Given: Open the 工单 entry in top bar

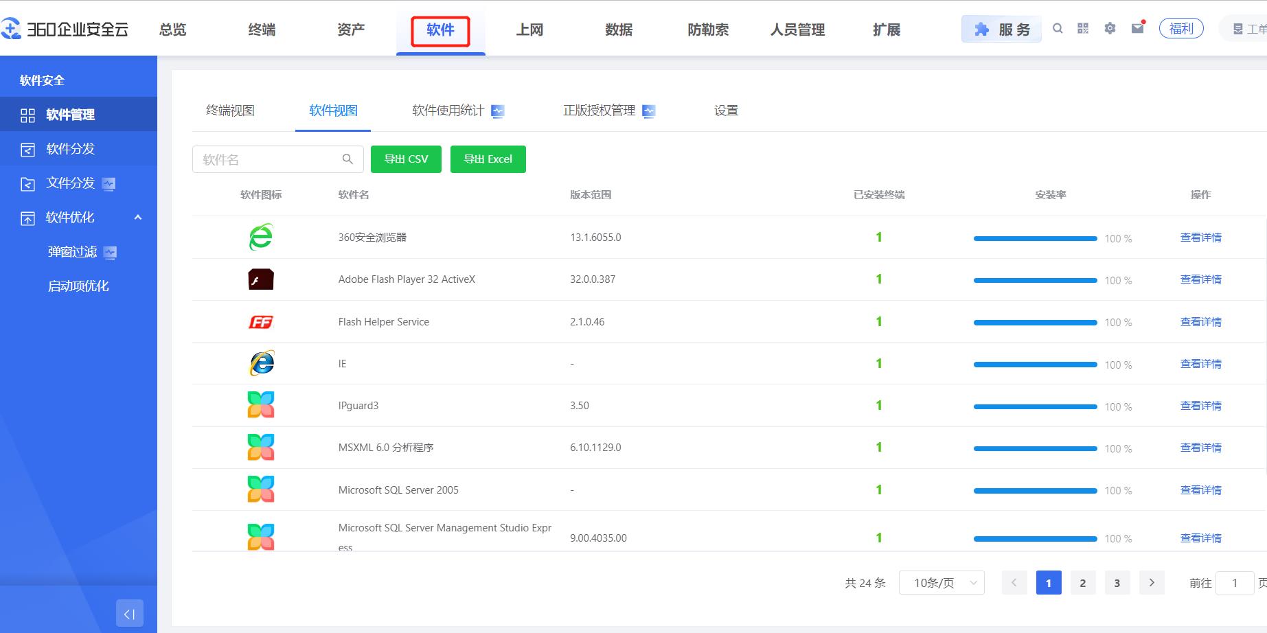Looking at the screenshot, I should (1248, 29).
